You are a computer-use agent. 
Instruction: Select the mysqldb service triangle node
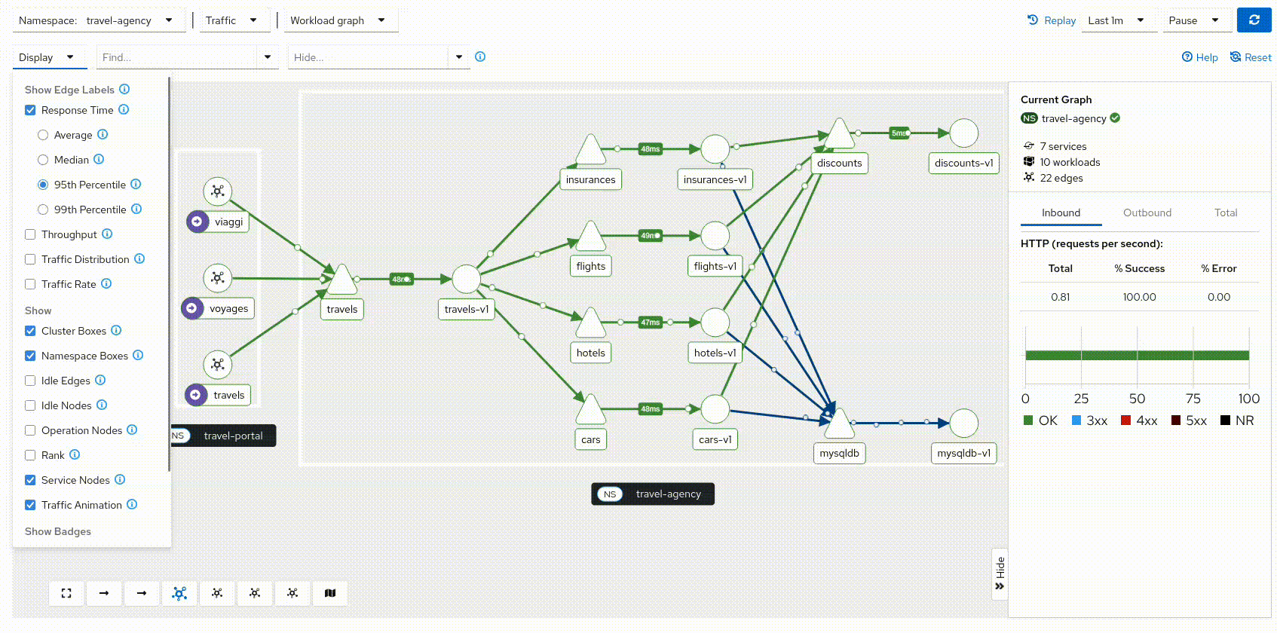tap(839, 425)
